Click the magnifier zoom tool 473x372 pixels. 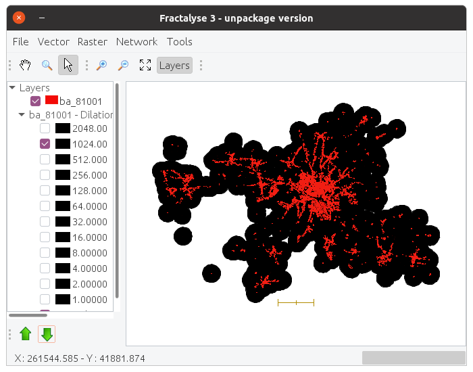(47, 65)
